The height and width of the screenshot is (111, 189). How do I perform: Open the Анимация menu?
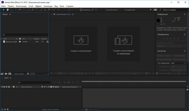pos(48,6)
